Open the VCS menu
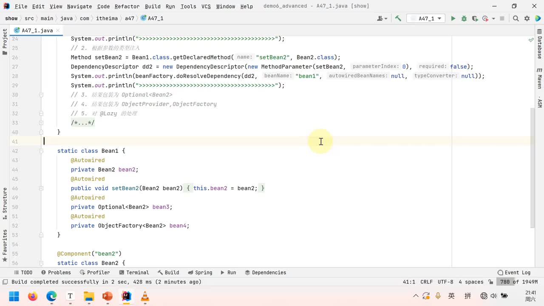This screenshot has width=544, height=306. pos(206,6)
